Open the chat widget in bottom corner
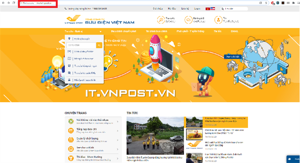Screen dimensions: 300x163 point(293,159)
